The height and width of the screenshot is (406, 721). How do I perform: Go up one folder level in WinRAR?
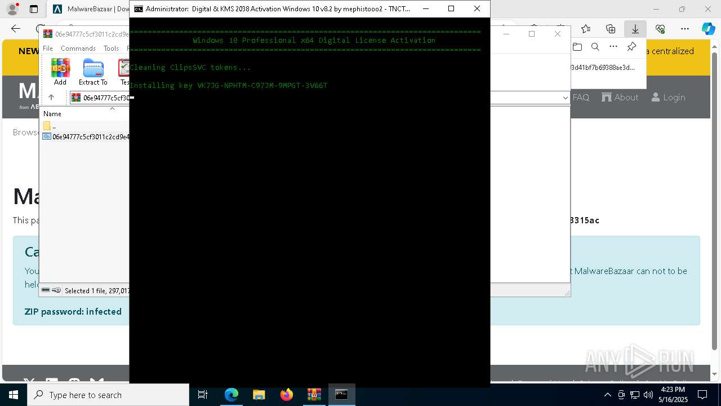point(51,98)
